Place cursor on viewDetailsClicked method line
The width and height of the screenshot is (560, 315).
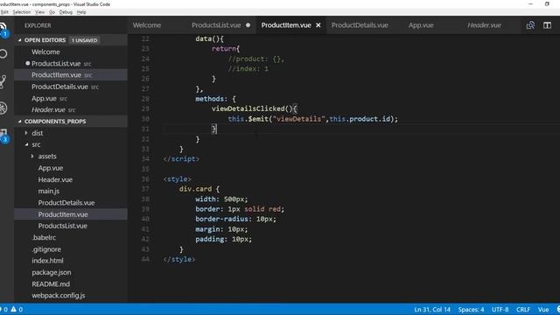pos(255,108)
